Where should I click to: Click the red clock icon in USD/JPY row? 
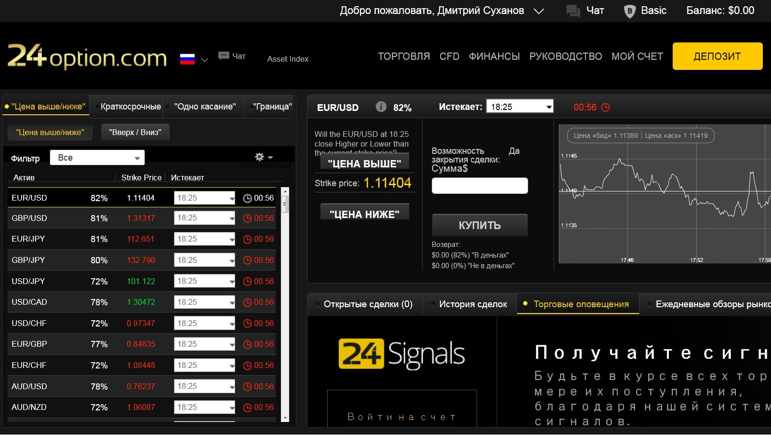coord(247,282)
